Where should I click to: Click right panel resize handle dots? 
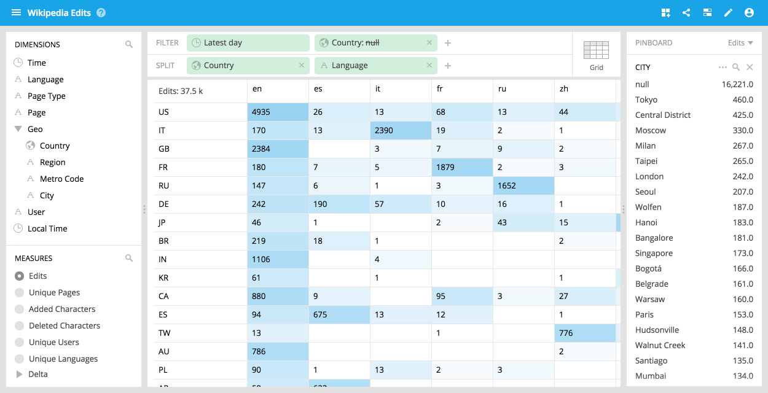coord(623,209)
